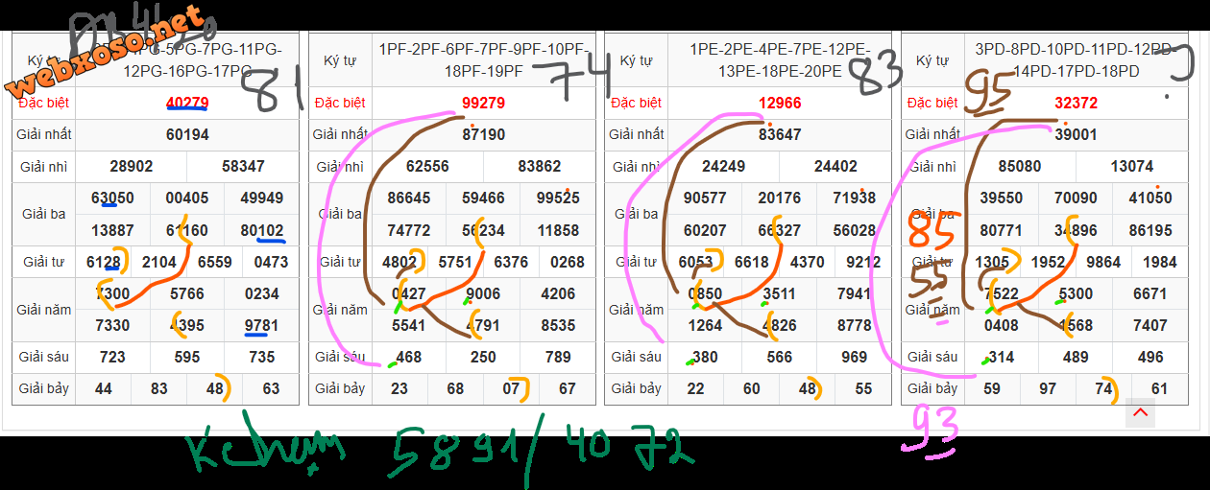The height and width of the screenshot is (490, 1210).
Task: Click first prize number 83647
Action: 779,135
